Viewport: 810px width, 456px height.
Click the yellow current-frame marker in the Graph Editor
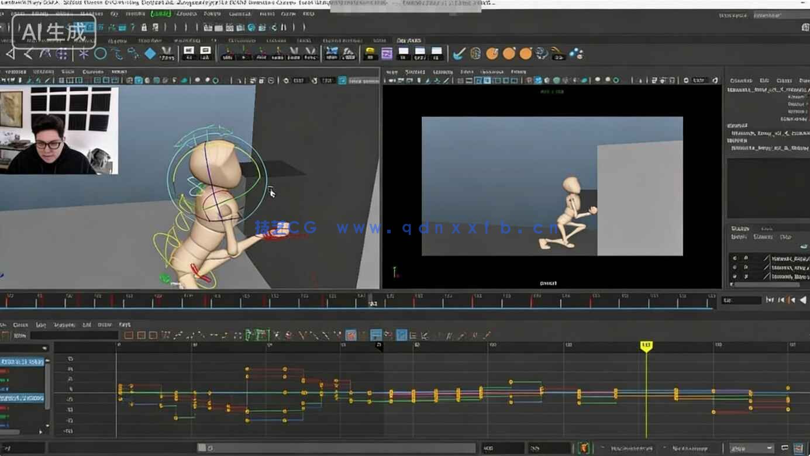pos(646,346)
